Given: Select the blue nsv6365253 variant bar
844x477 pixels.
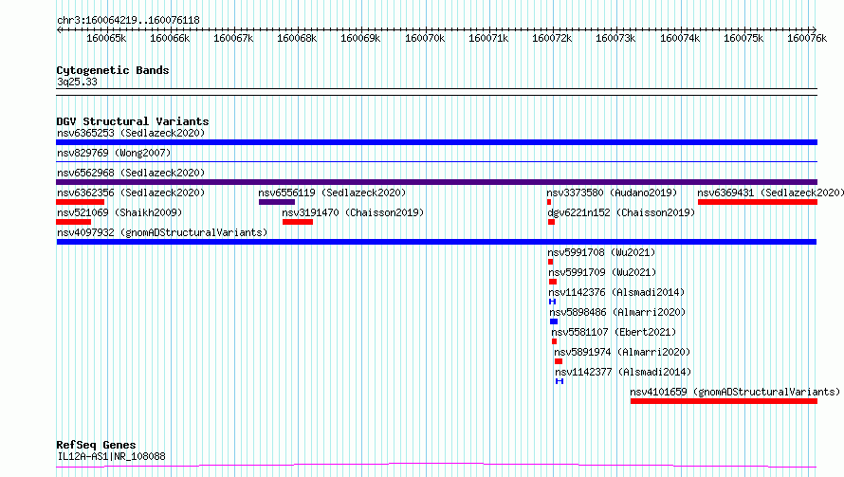Looking at the screenshot, I should pyautogui.click(x=436, y=142).
